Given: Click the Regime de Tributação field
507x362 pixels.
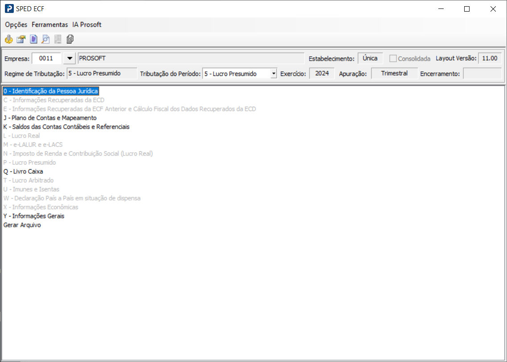Looking at the screenshot, I should pyautogui.click(x=102, y=74).
